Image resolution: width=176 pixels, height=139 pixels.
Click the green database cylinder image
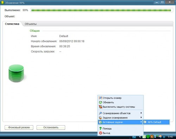tap(16, 73)
